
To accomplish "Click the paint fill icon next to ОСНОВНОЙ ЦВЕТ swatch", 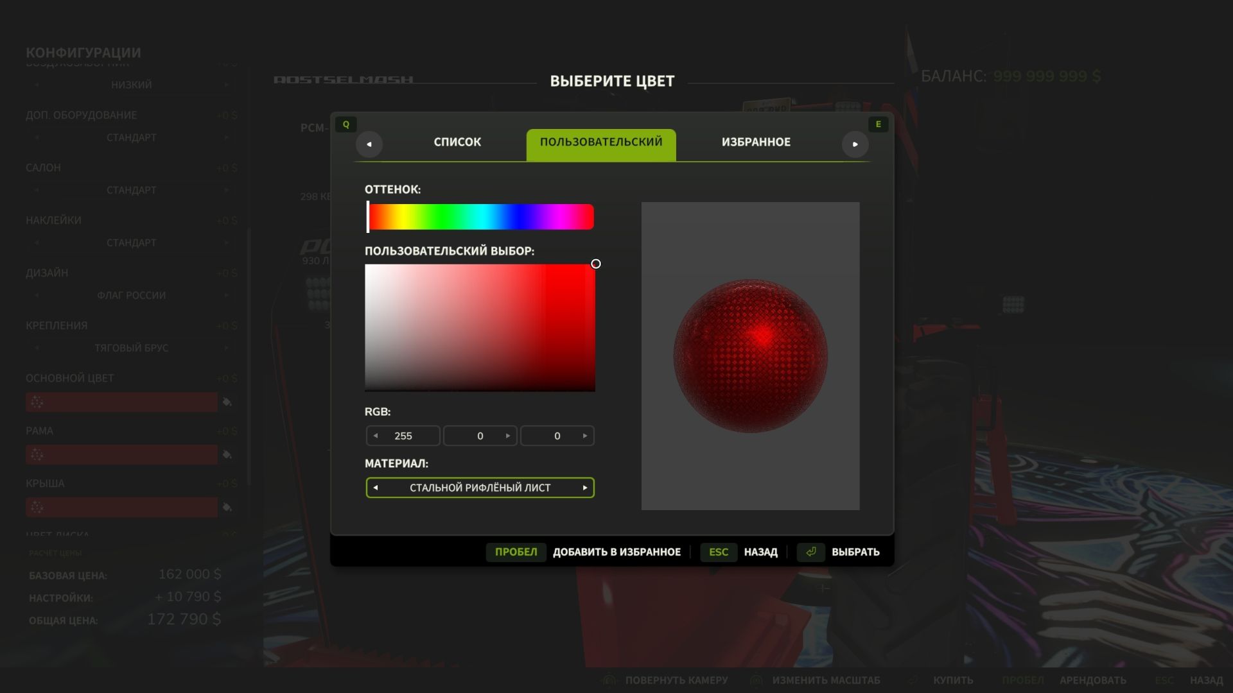I will [228, 402].
